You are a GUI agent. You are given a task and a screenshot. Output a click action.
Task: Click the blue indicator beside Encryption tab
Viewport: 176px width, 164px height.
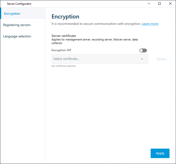coord(1,13)
